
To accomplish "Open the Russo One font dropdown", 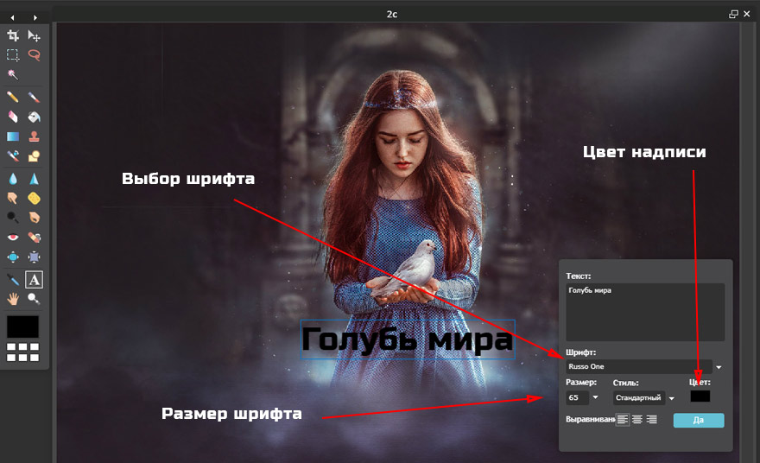I will pyautogui.click(x=719, y=367).
